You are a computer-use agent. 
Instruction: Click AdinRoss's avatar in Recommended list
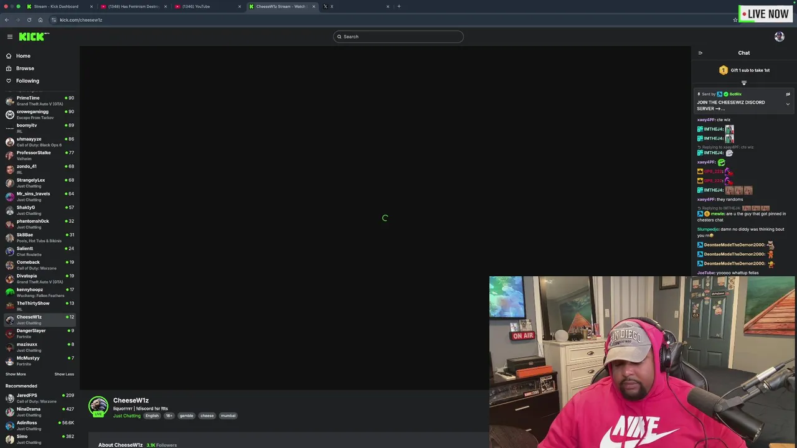[x=10, y=426]
